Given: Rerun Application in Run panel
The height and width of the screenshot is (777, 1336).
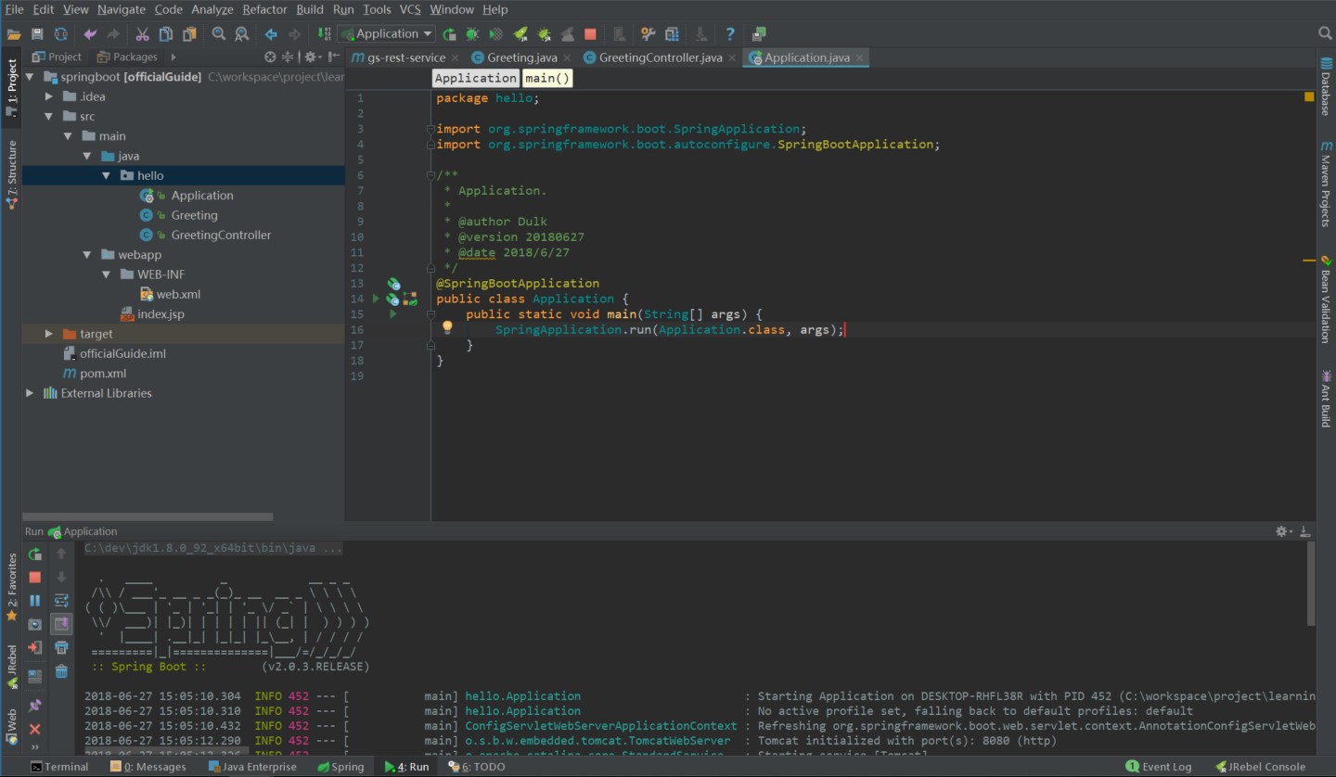Looking at the screenshot, I should pos(35,554).
